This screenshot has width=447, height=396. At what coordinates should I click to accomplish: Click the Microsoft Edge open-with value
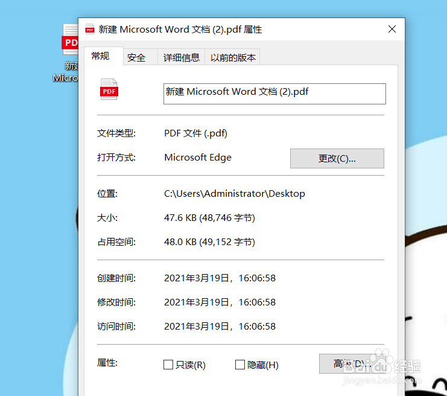pyautogui.click(x=198, y=158)
